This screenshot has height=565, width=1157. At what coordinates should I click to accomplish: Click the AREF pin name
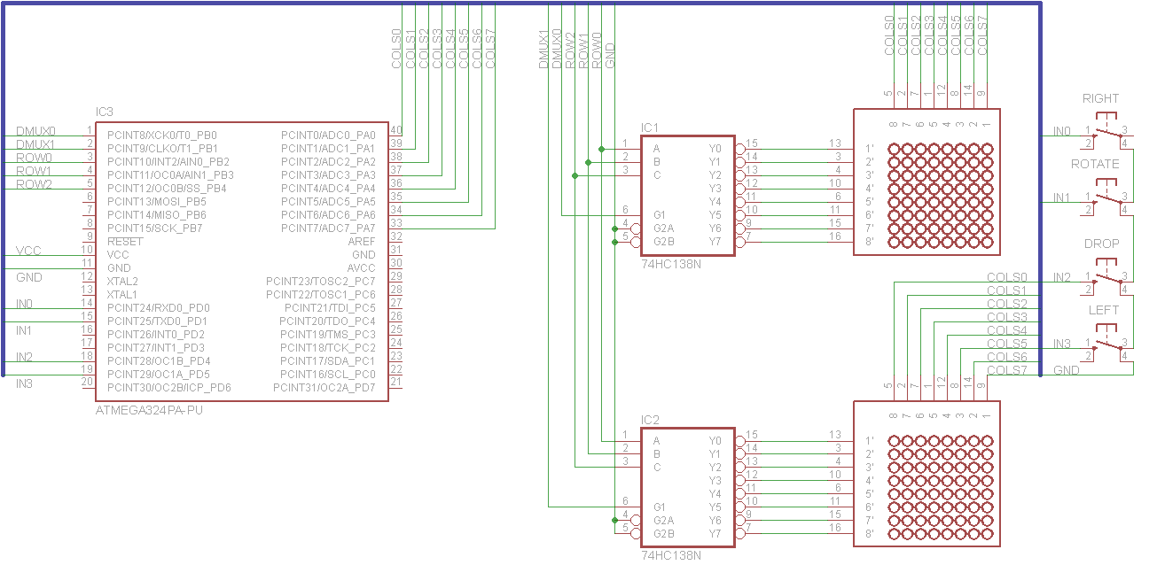(362, 241)
